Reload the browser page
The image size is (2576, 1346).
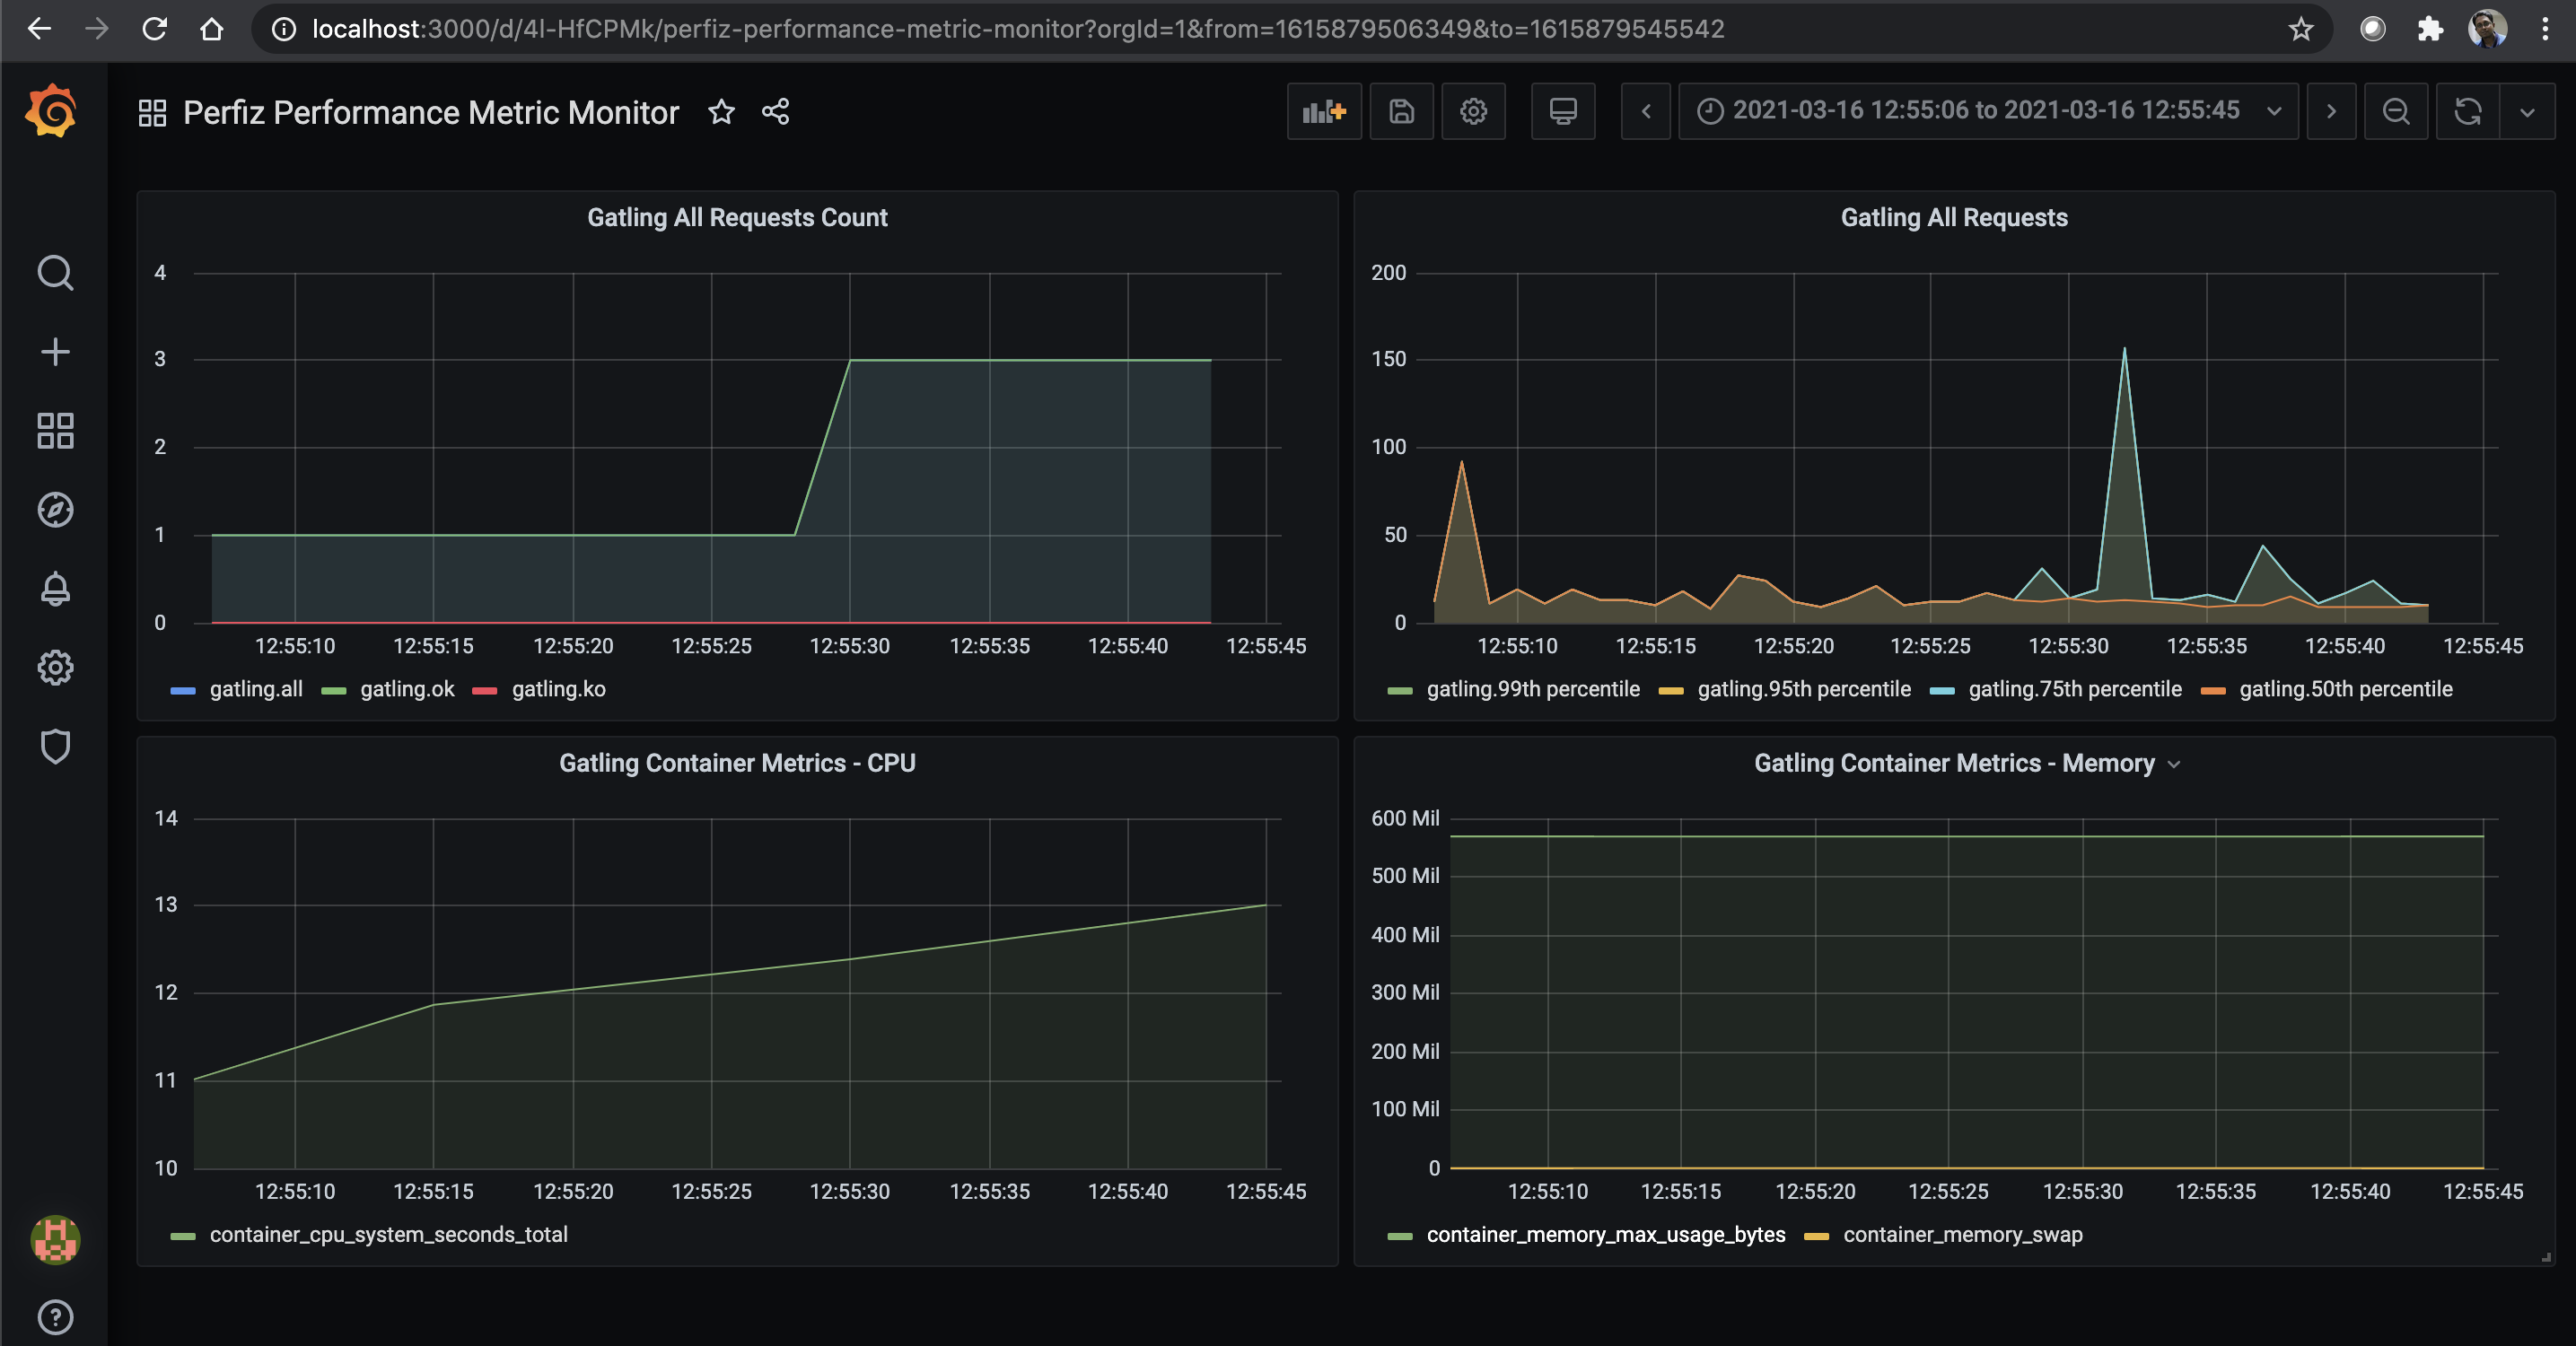tap(154, 29)
